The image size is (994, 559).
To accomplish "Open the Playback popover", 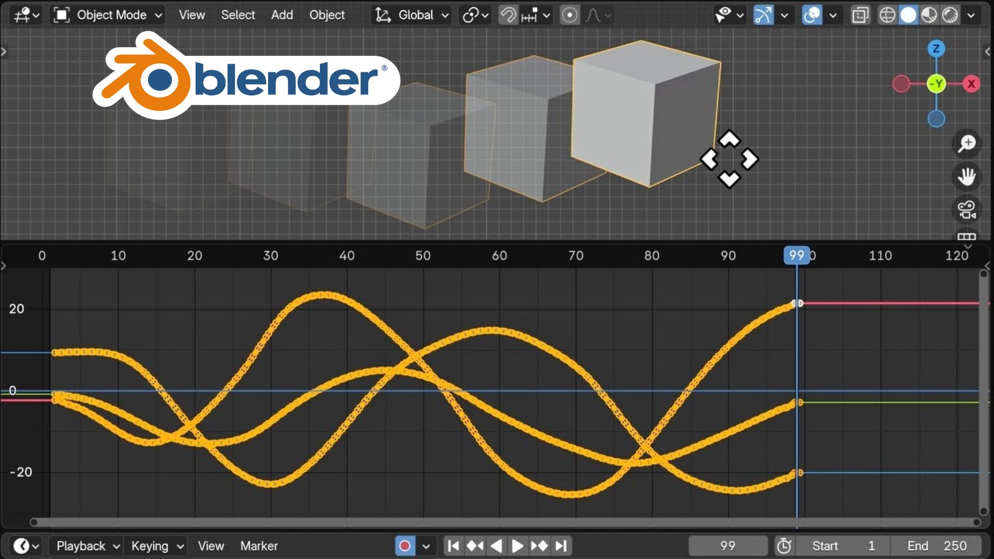I will [x=87, y=546].
